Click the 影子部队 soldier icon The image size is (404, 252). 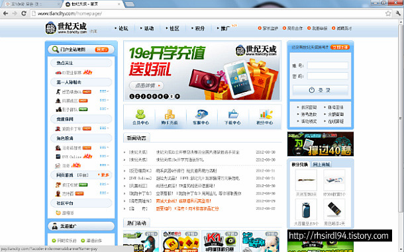click(x=58, y=109)
